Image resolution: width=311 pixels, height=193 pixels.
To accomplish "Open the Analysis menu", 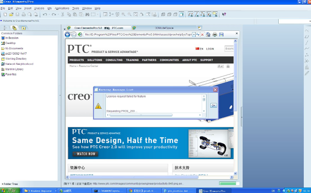I will (x=39, y=8).
